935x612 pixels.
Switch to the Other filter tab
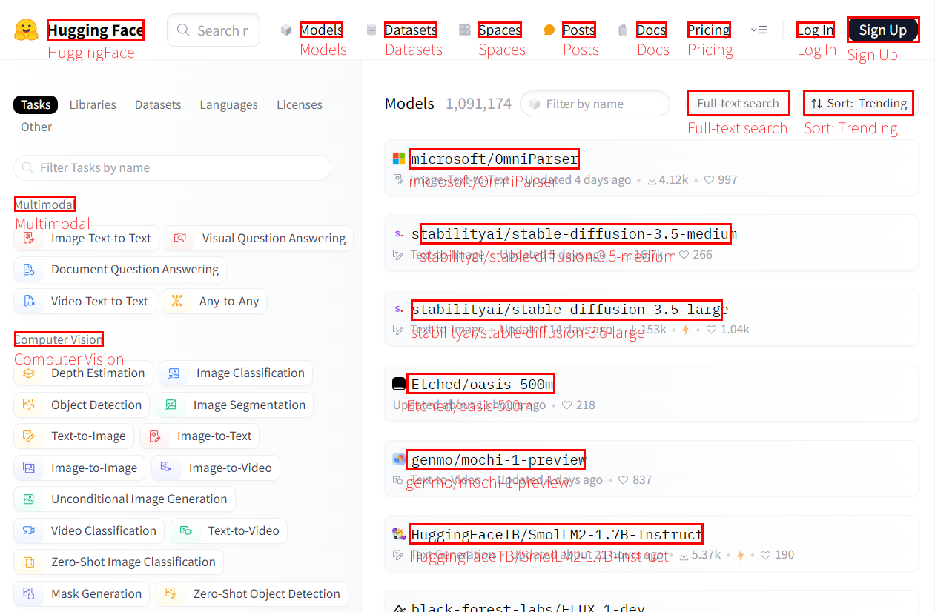pyautogui.click(x=36, y=127)
